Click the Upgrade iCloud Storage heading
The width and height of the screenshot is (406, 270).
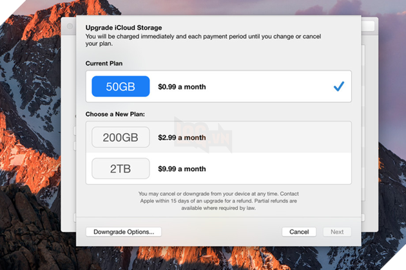[124, 28]
